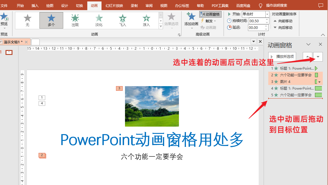Open the dropdown arrow on 图片 4 animation
The width and height of the screenshot is (328, 185).
tap(319, 82)
